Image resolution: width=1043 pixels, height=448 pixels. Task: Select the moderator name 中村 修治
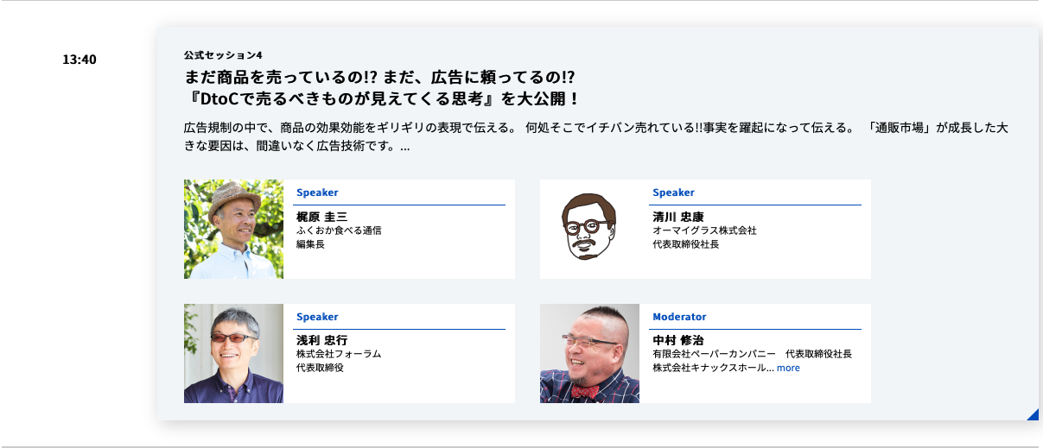(678, 340)
